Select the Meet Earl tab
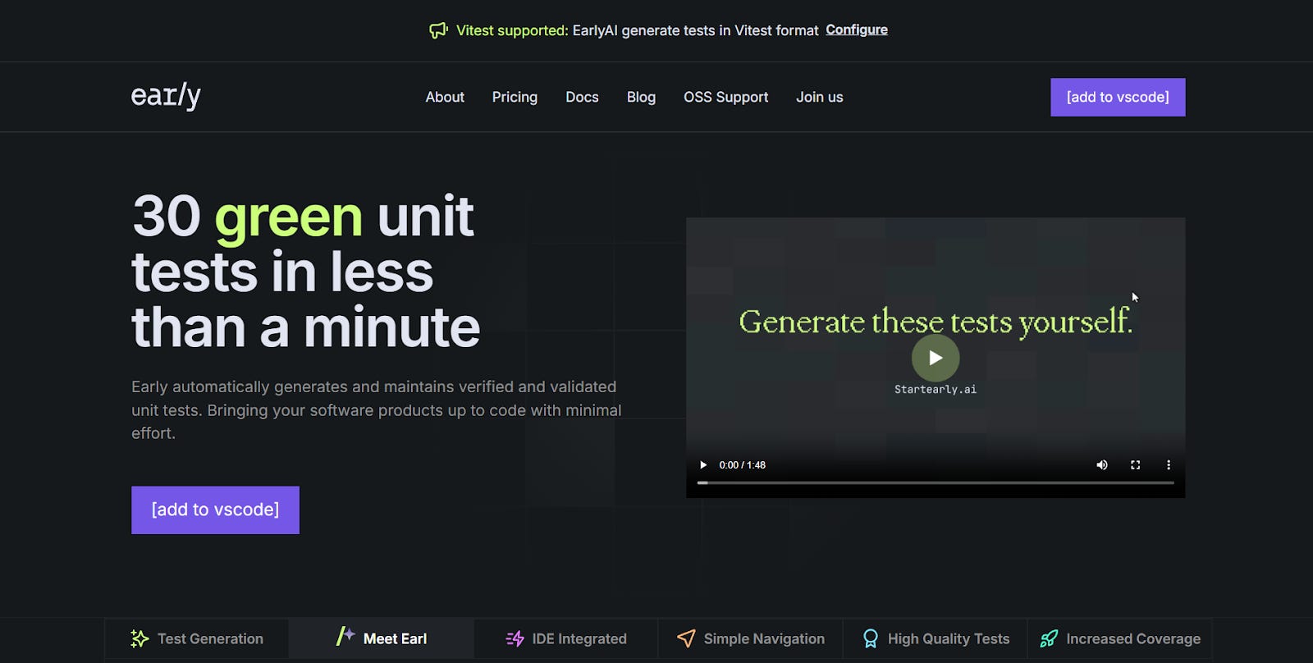Image resolution: width=1313 pixels, height=663 pixels. (382, 638)
